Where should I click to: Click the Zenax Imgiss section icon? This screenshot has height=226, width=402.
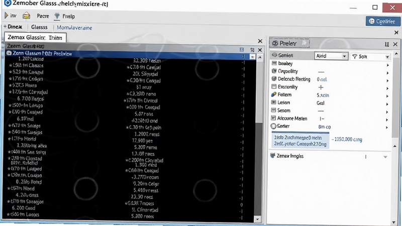point(273,155)
